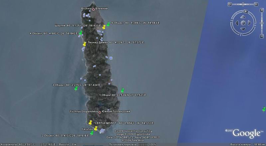The width and height of the screenshot is (266, 146).
Task: Click the green 1 Объект placemark pin
Action: [122, 90]
